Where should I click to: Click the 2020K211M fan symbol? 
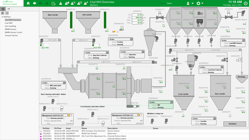243,13
